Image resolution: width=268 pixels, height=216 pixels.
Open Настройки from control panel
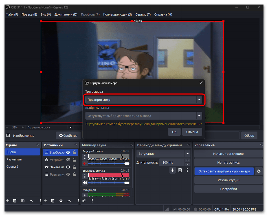tap(228, 189)
